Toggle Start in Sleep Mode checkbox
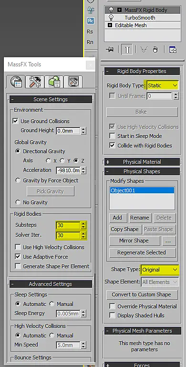This screenshot has width=186, height=367. pos(113,136)
